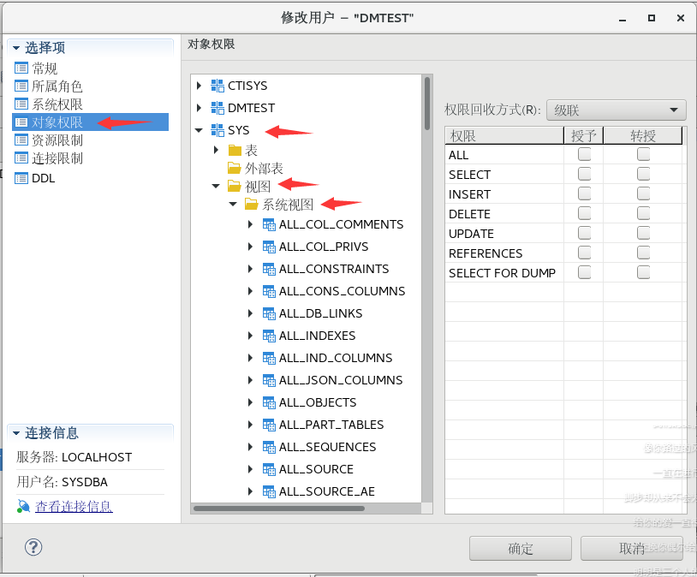Expand the ALL_OBJECTS view node
The height and width of the screenshot is (577, 697).
(250, 402)
